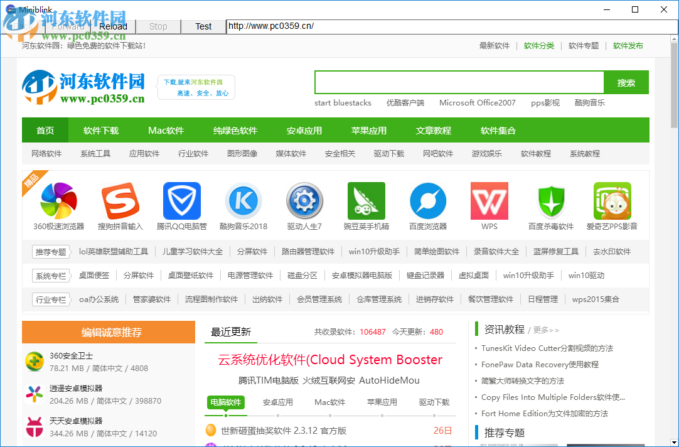Open the 360极速浏览器 app icon

click(59, 200)
